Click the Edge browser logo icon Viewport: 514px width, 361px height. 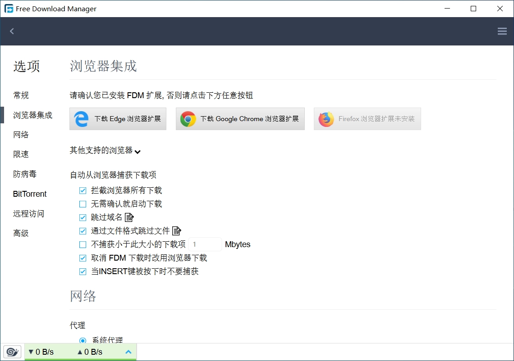click(x=82, y=119)
